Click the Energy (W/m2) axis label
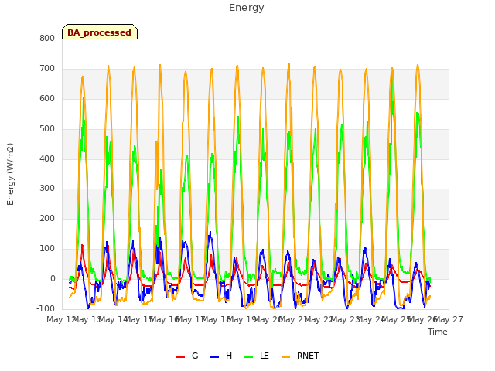The width and height of the screenshot is (495, 371). [10, 174]
